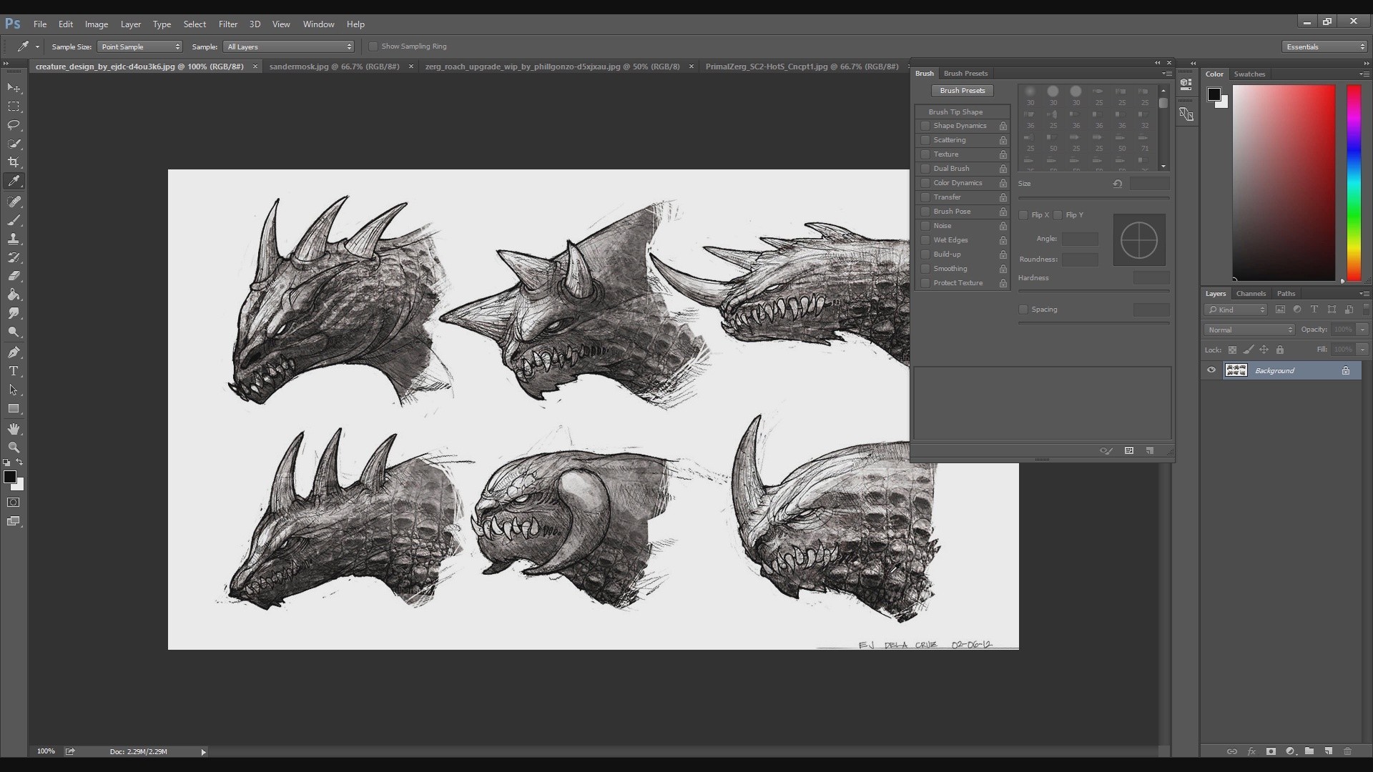Select the Spot Healing Brush tool
This screenshot has height=772, width=1373.
14,202
